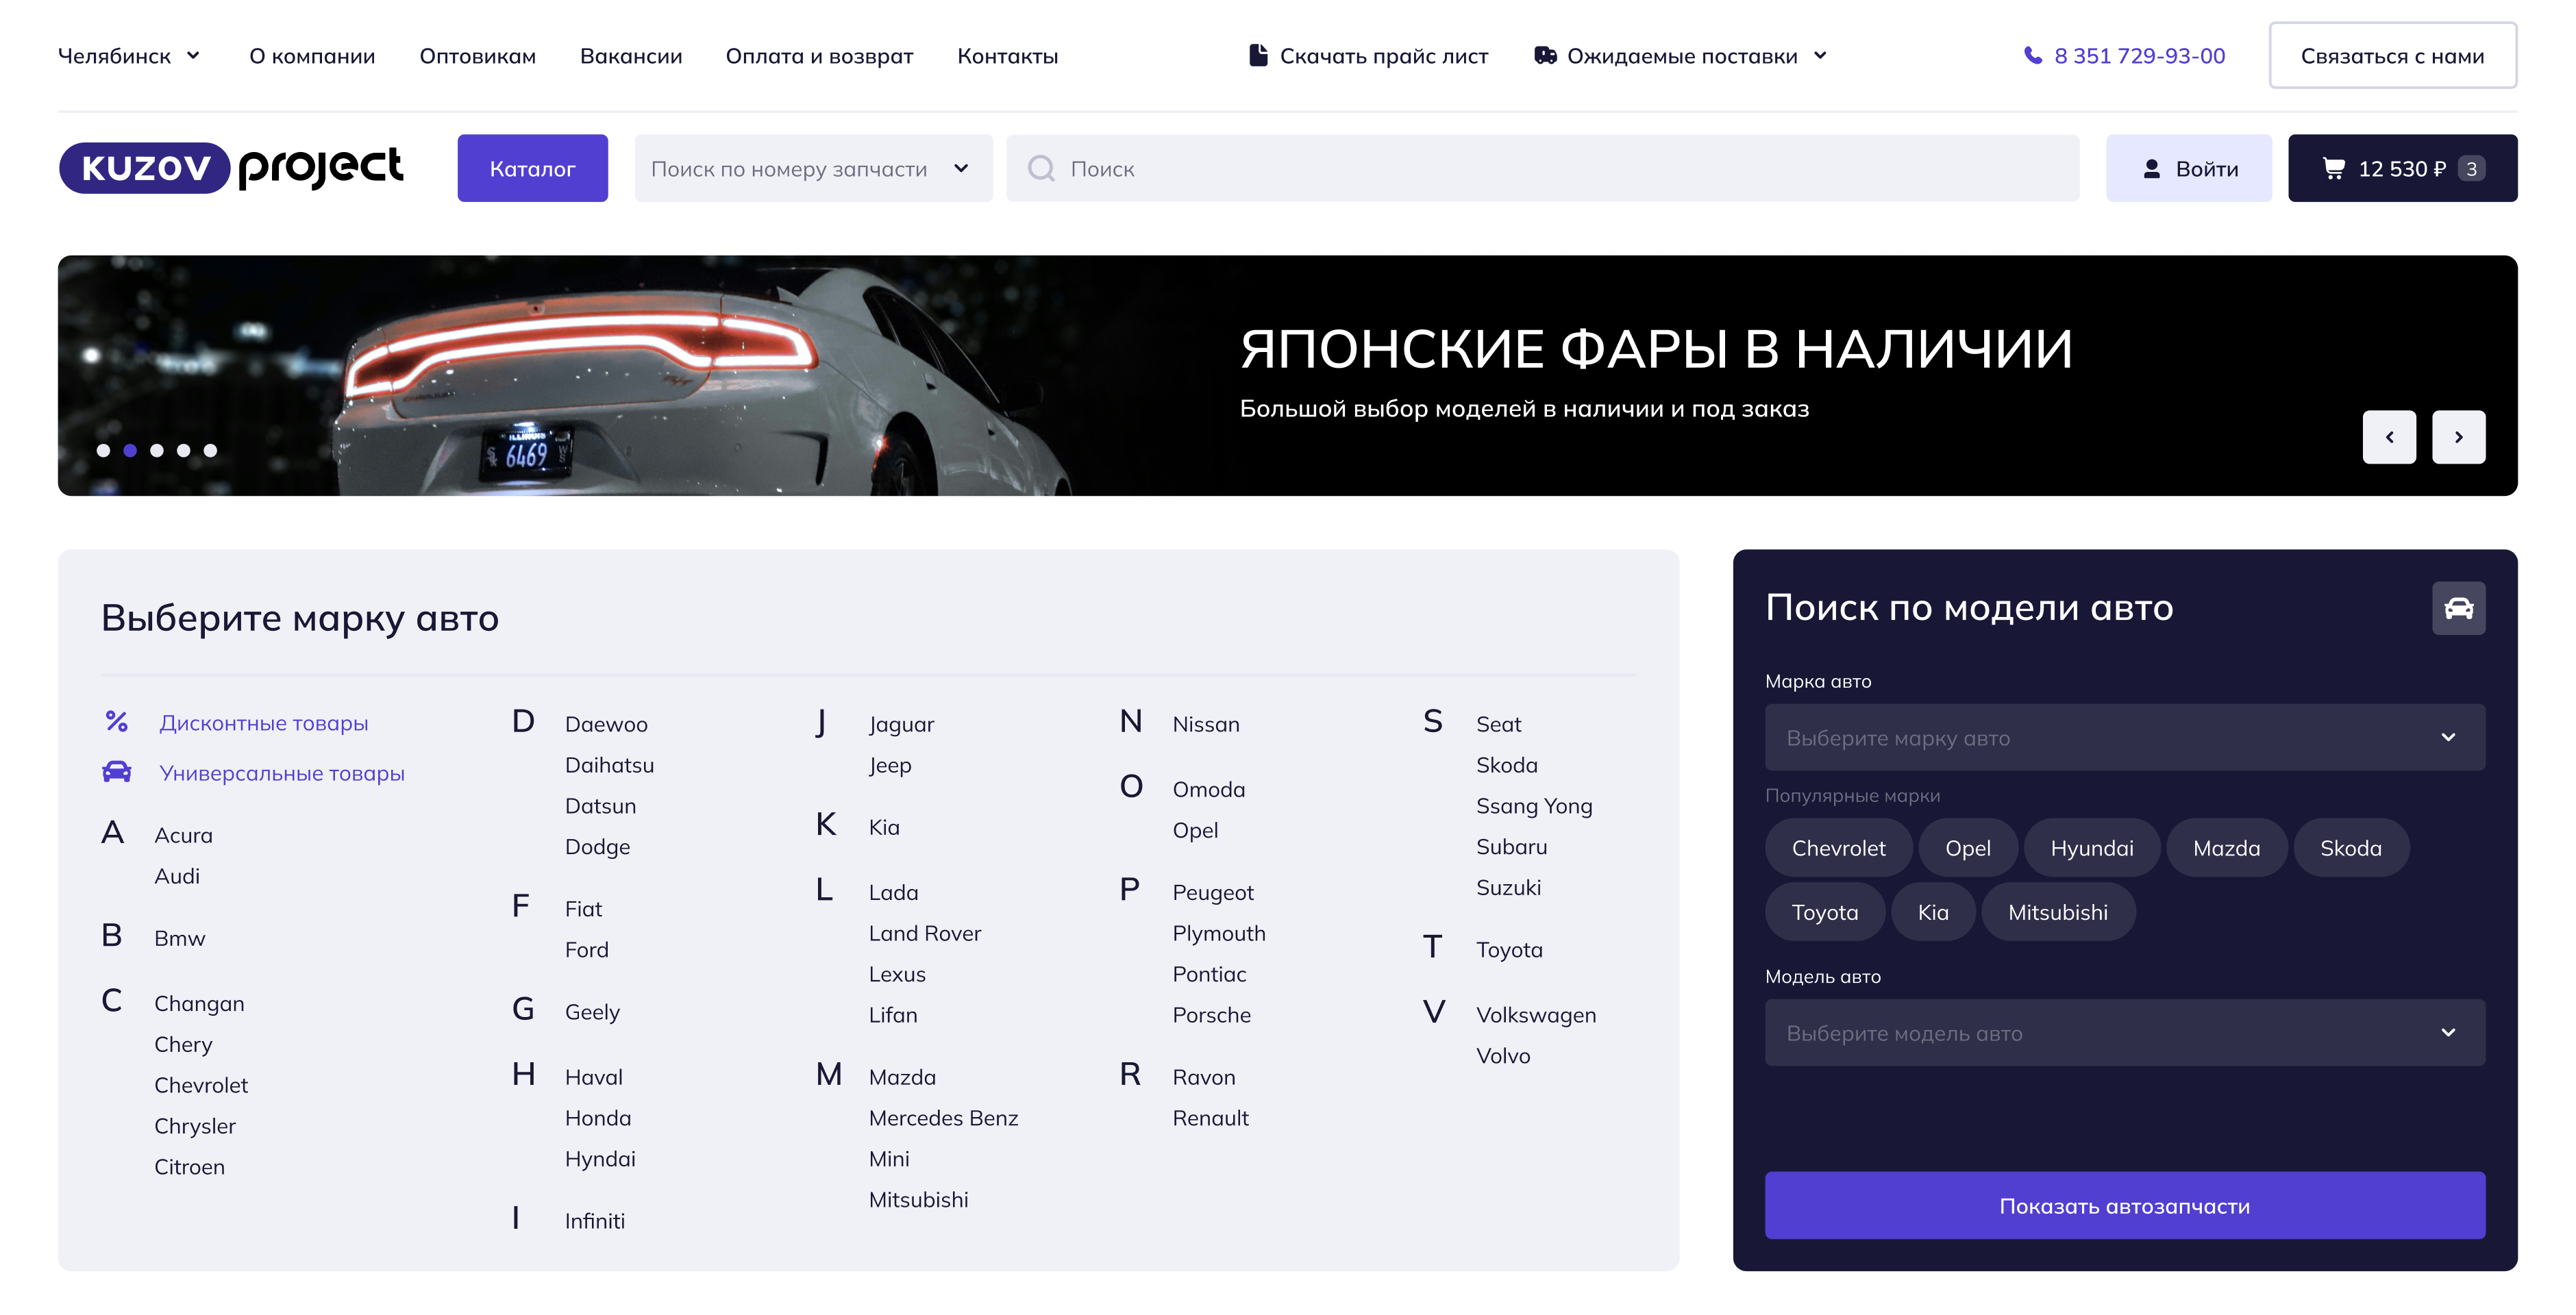This screenshot has width=2576, height=1315.
Task: Choose Citroen in brand list
Action: [x=189, y=1166]
